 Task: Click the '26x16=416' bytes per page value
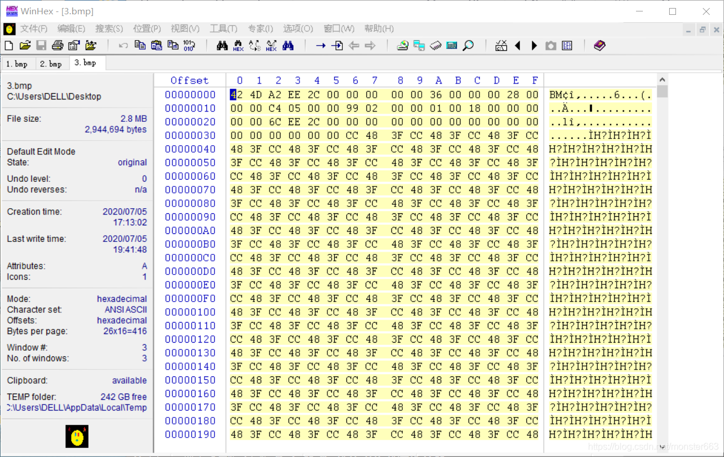[125, 331]
